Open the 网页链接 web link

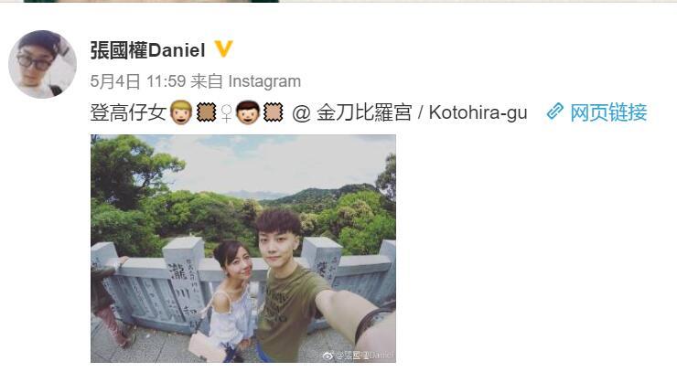608,112
